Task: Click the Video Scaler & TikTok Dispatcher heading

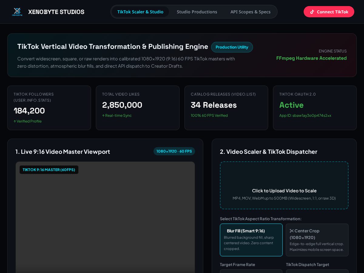Action: click(x=268, y=152)
